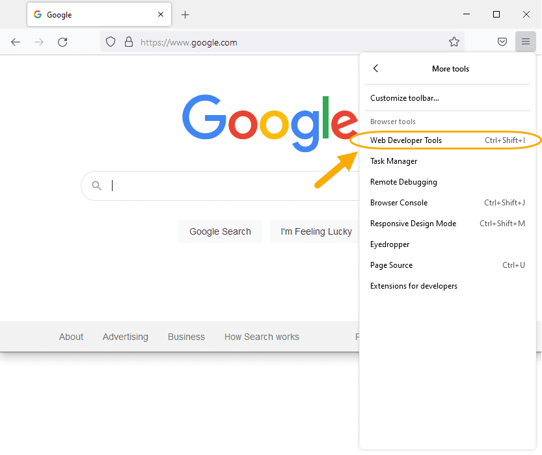The image size is (542, 455).
Task: Click the search magnifier icon in Google
Action: (97, 186)
